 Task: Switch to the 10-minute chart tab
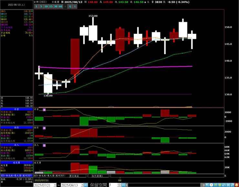click(46, 6)
